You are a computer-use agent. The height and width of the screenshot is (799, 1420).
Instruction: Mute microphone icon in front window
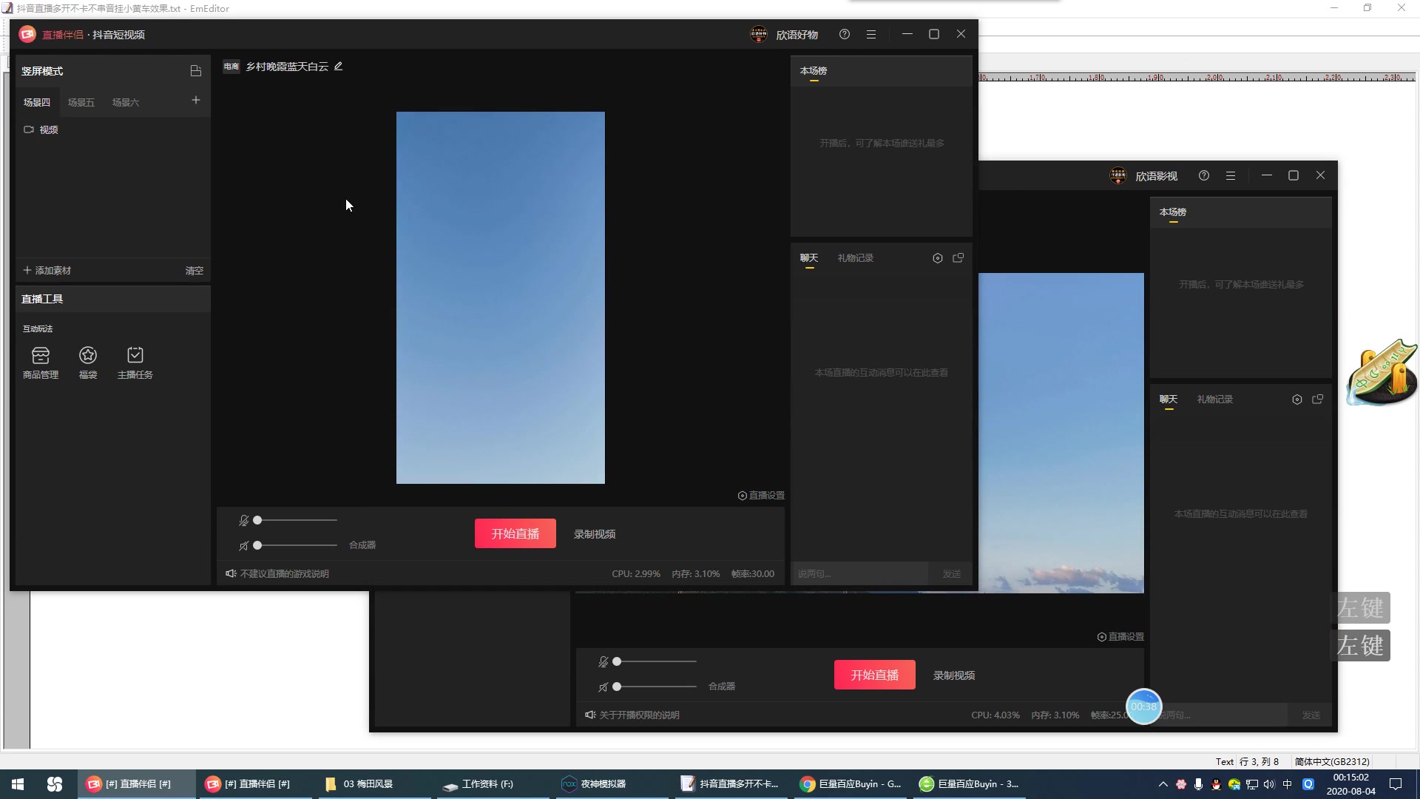244,521
